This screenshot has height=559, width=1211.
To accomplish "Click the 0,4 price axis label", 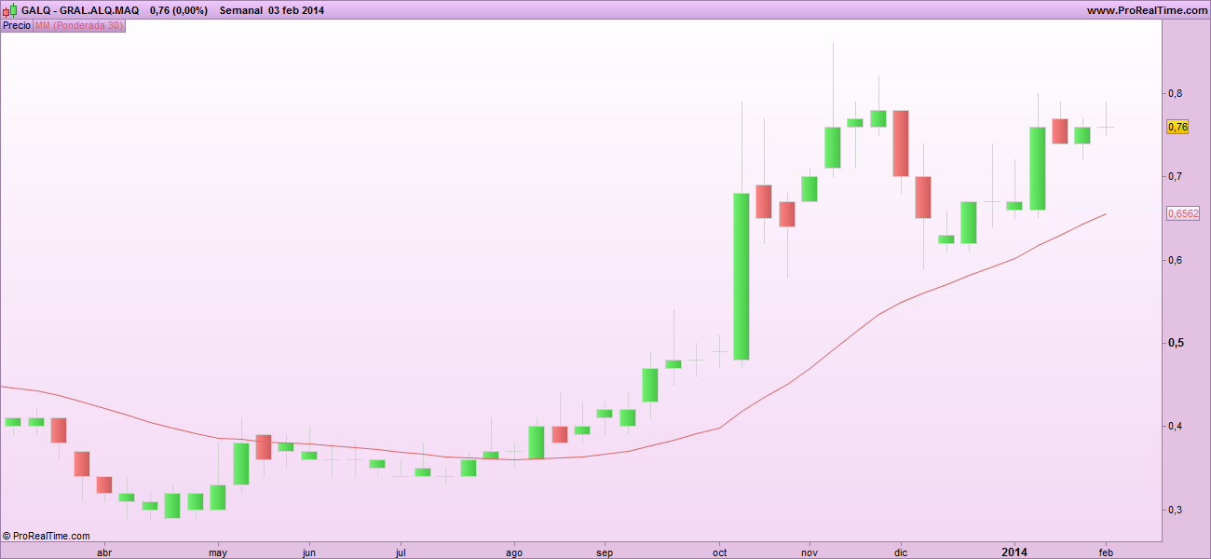I will tap(1175, 426).
